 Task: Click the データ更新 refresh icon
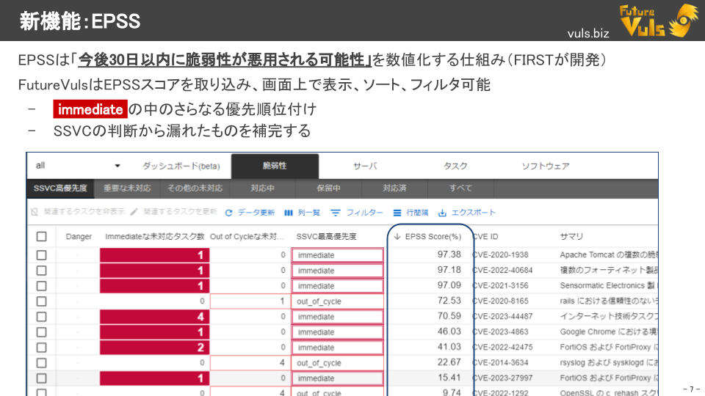click(x=229, y=213)
